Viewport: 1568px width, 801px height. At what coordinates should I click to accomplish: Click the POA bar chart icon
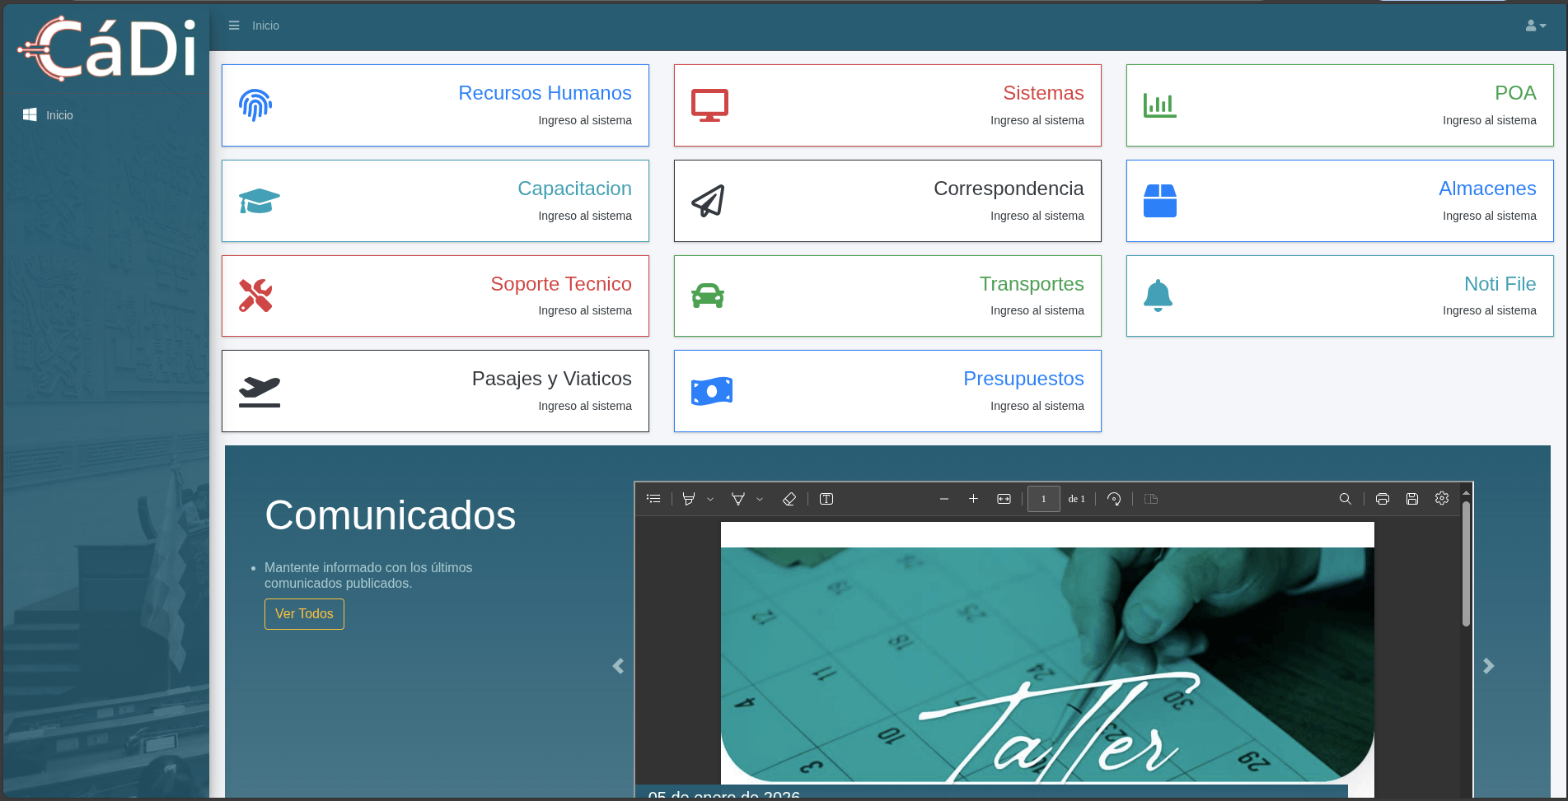1160,105
